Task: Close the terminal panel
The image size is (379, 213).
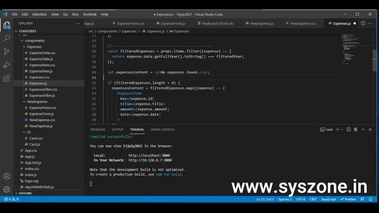Action: (370, 130)
